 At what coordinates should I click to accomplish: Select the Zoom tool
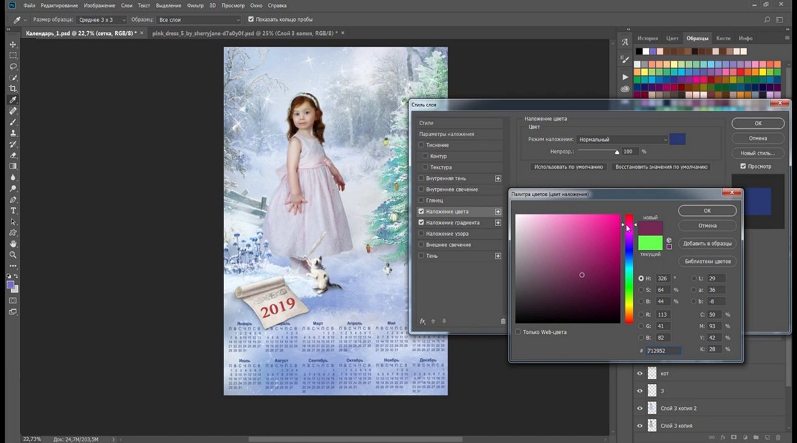[13, 255]
